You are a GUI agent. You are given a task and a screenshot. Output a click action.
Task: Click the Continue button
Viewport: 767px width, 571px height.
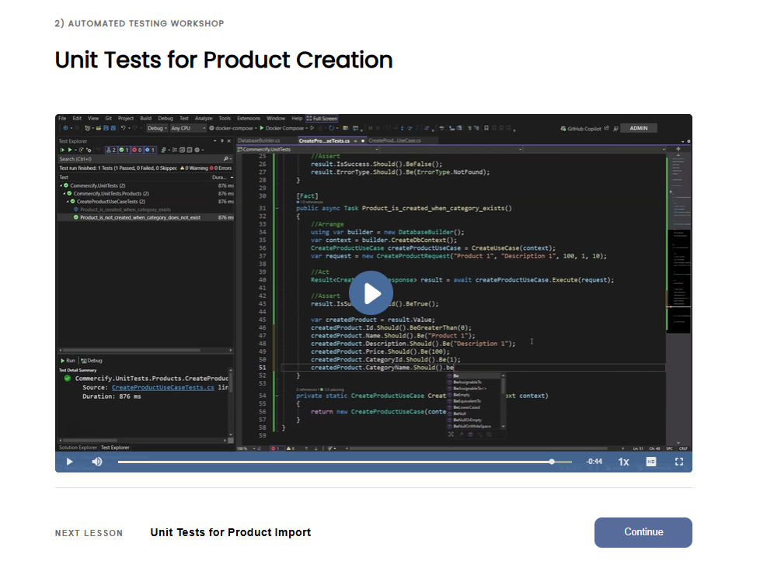click(x=643, y=532)
